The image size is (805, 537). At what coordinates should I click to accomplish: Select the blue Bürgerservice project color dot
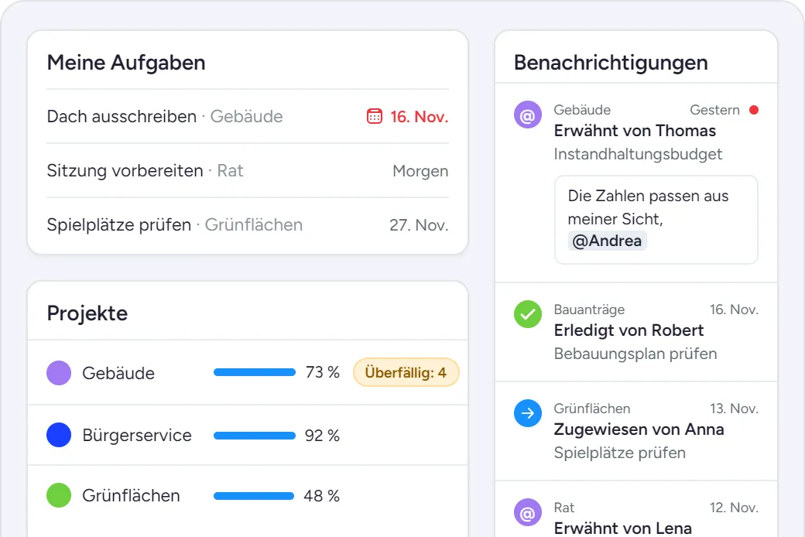pos(59,435)
